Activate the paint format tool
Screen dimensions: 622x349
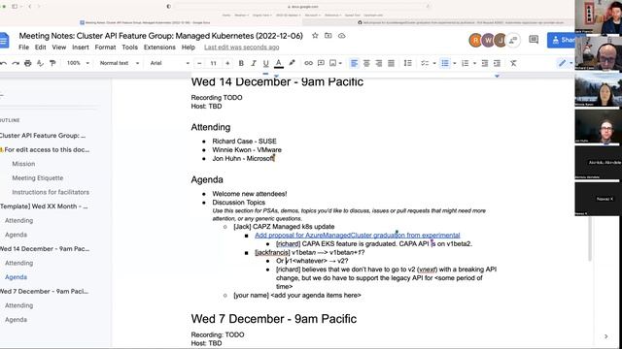point(52,63)
